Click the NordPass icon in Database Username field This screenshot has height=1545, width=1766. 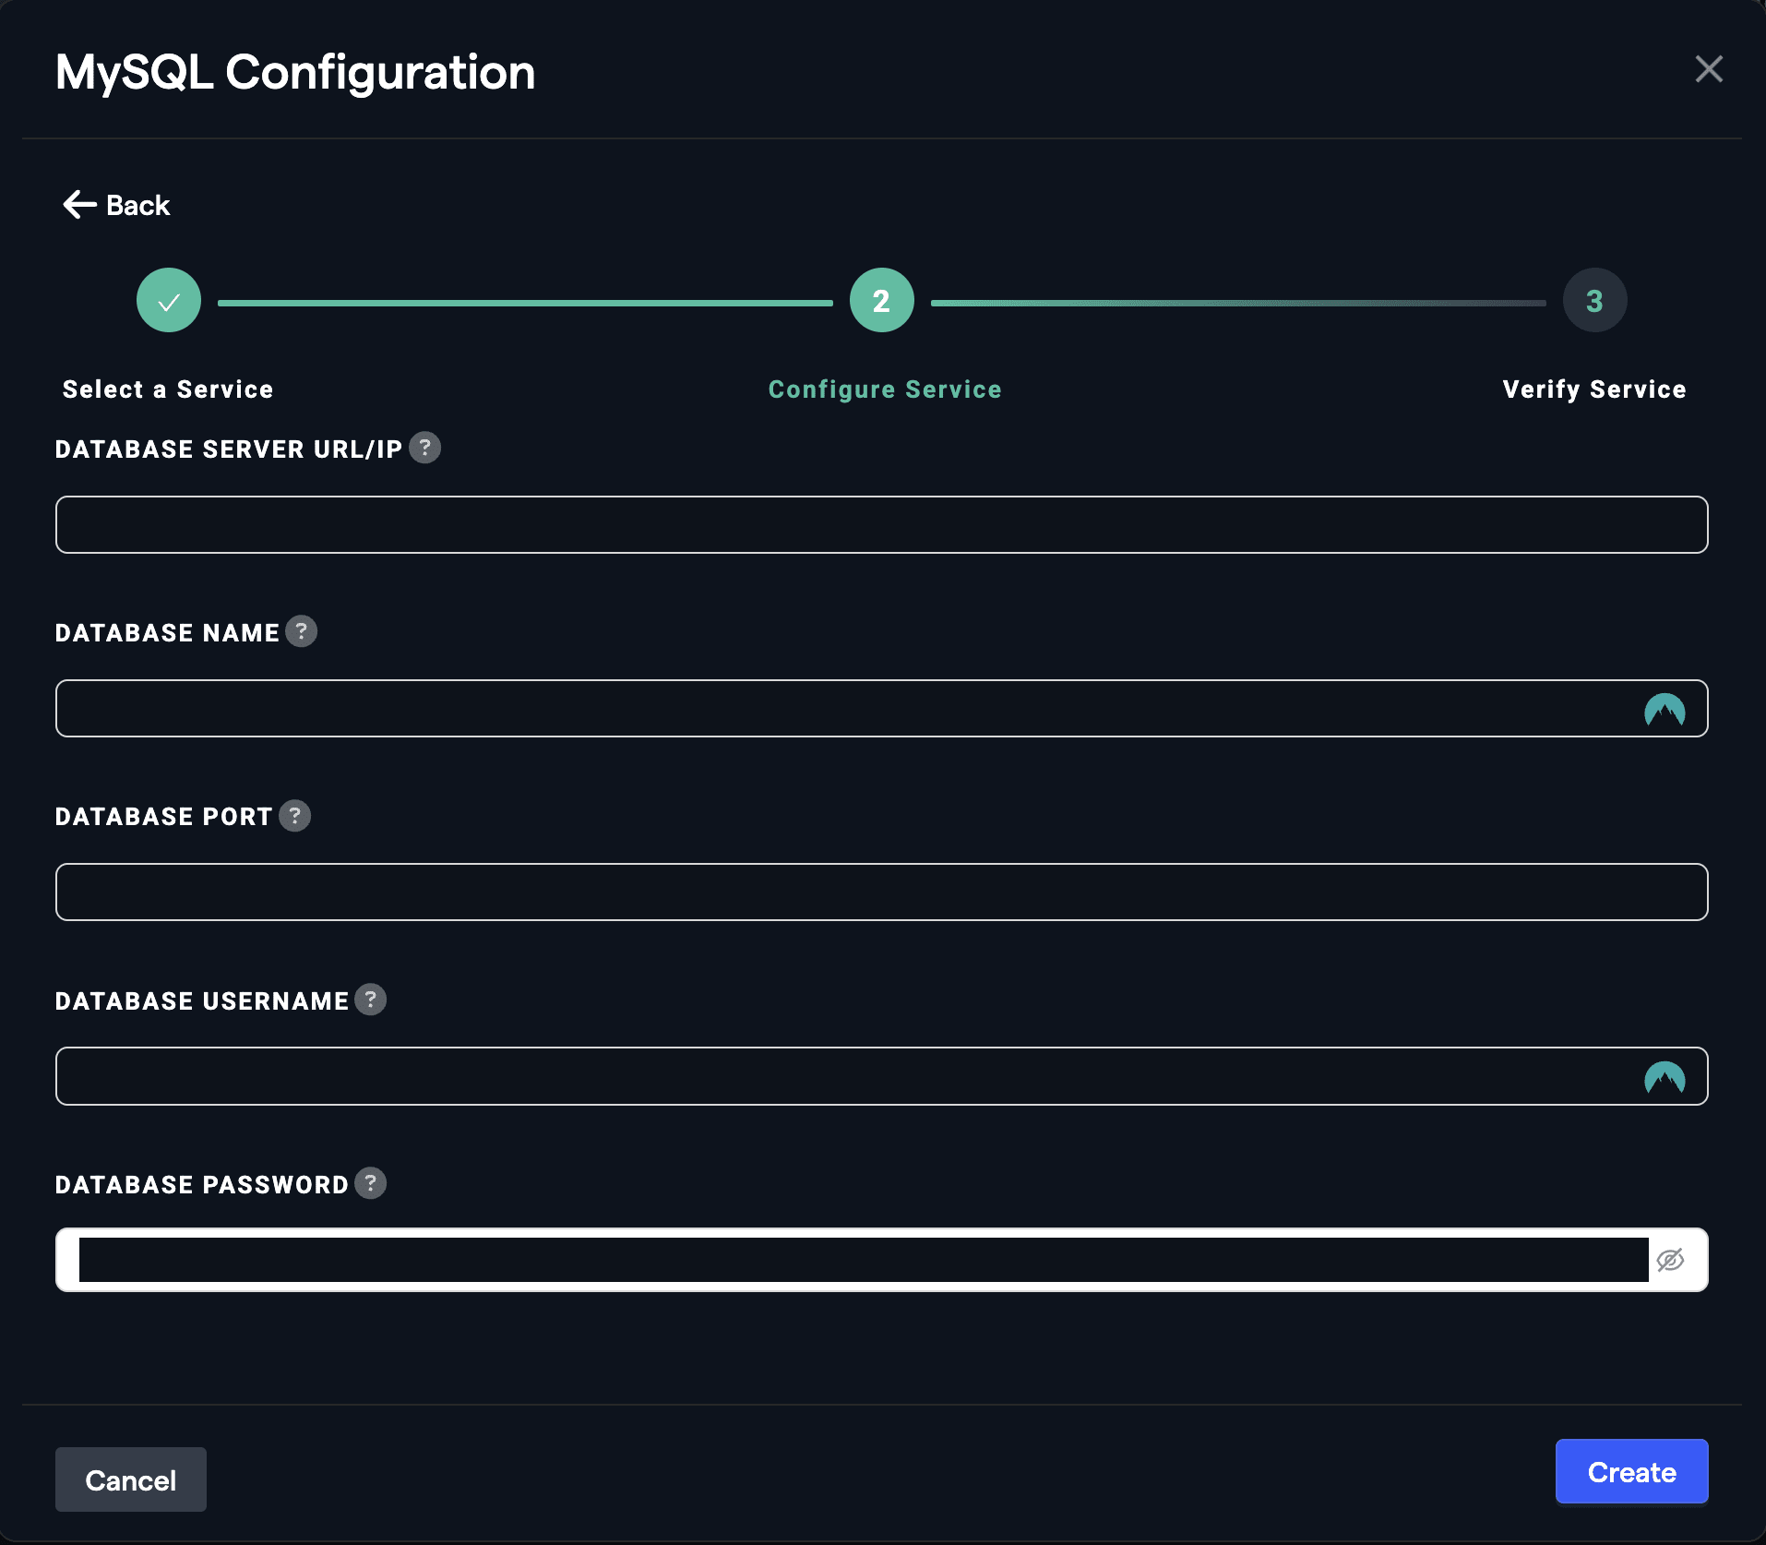point(1664,1077)
